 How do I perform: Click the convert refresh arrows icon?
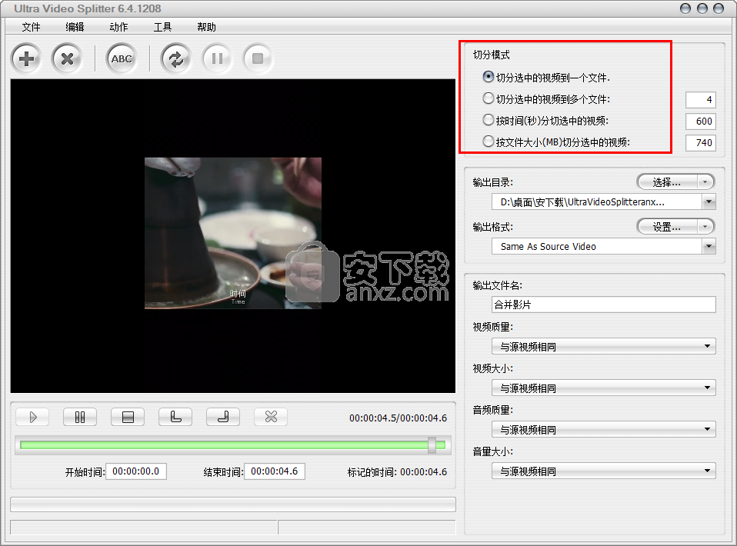pyautogui.click(x=176, y=58)
